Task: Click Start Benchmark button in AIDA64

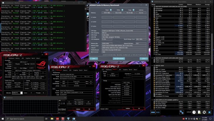Action: click(119, 58)
